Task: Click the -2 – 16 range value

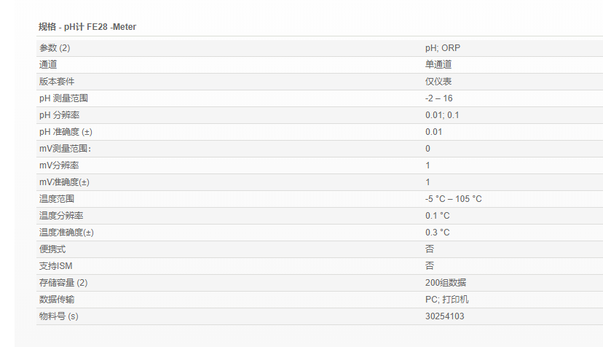Action: coord(439,98)
